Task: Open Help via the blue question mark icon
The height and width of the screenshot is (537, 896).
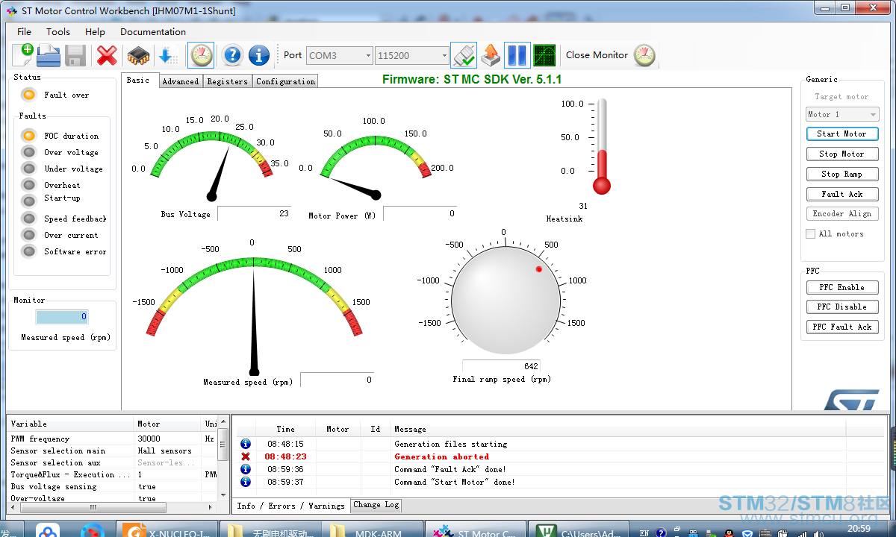Action: 233,55
